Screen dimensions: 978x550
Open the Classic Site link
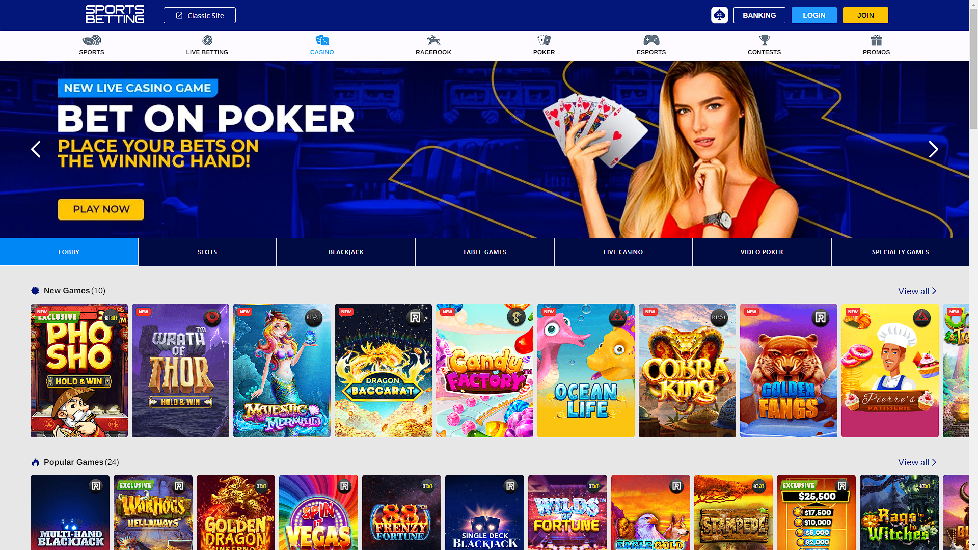click(x=200, y=15)
